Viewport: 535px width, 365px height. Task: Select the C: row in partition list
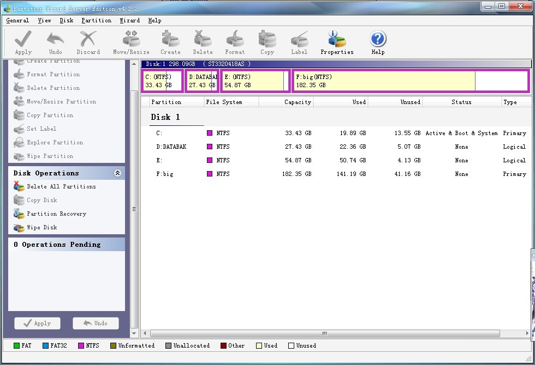point(336,133)
